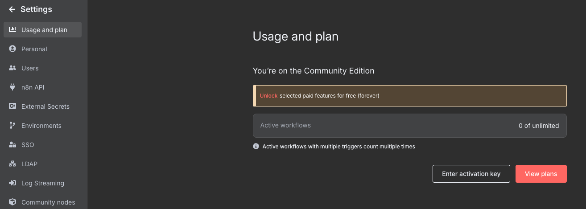
Task: Click the Usage and plan chart icon
Action: tap(12, 30)
